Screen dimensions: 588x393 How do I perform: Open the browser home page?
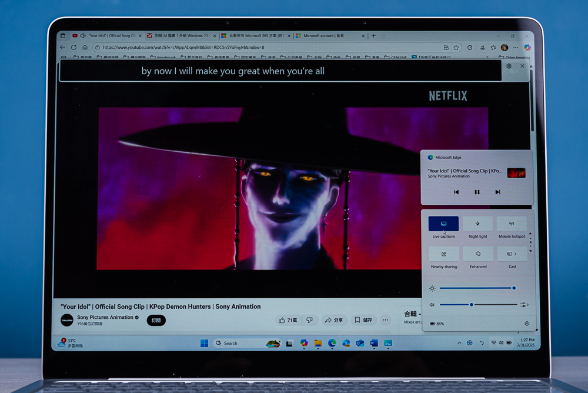[x=85, y=47]
